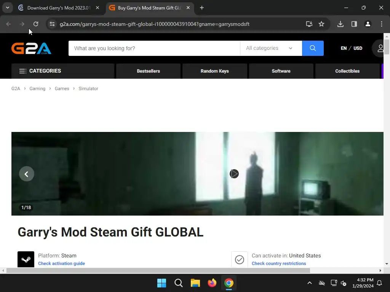
Task: Open site information icon in address bar
Action: pos(52,24)
